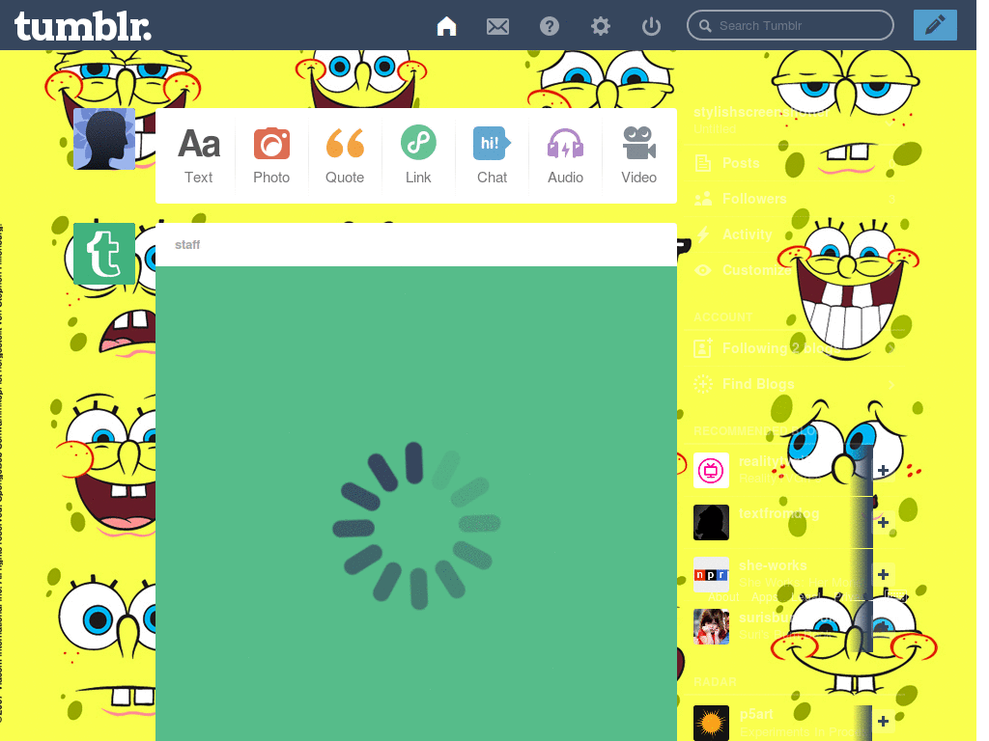
Task: Follow textfromdog with plus button
Action: pos(883,522)
